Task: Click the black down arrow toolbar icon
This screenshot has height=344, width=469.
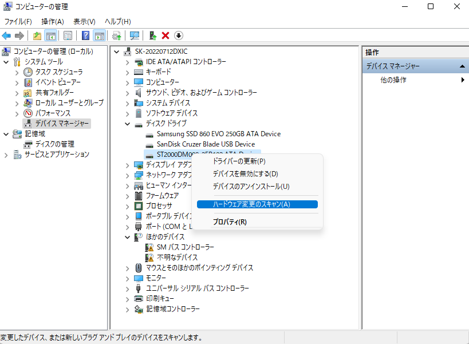Action: click(x=179, y=35)
